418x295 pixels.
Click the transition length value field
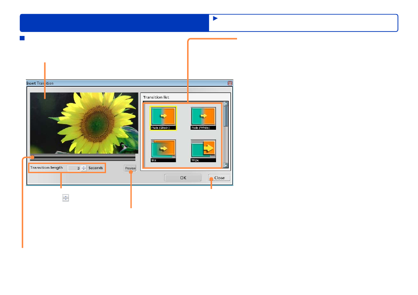point(74,168)
